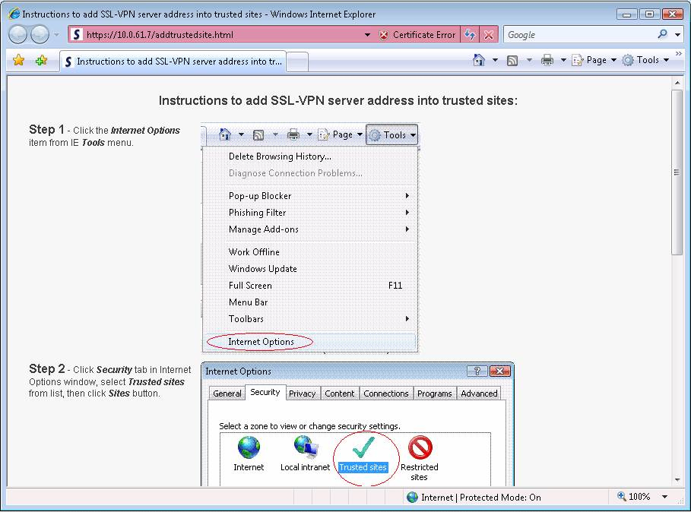Screen dimensions: 691x512
Task: Go back using the Back arrow button
Action: (18, 35)
